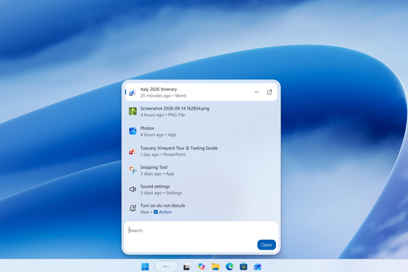The width and height of the screenshot is (408, 272).
Task: Click the '3 days ago • App' subtitle
Action: [157, 174]
